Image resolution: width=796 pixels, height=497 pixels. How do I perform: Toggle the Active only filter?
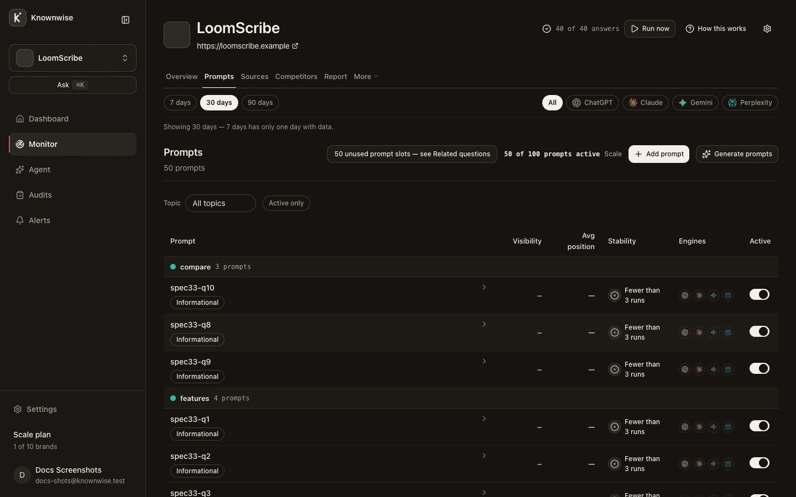(286, 203)
